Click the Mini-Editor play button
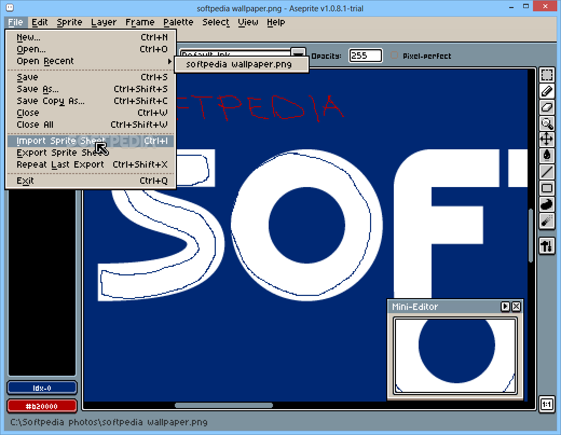Image resolution: width=561 pixels, height=435 pixels. coord(505,306)
